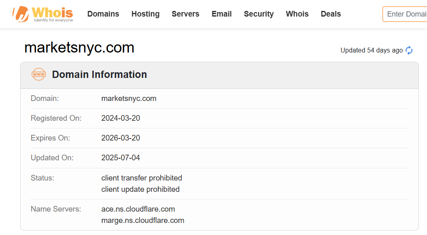
Task: Click the marketsnyc.com value in the Domain row
Action: (129, 99)
